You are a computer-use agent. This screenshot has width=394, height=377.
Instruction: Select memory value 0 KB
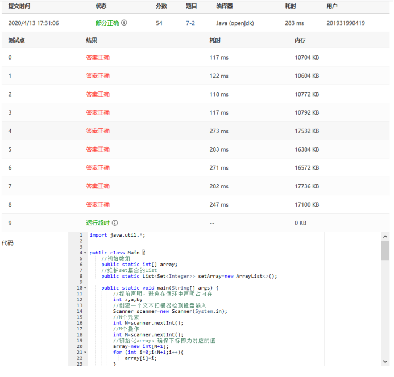click(x=301, y=223)
